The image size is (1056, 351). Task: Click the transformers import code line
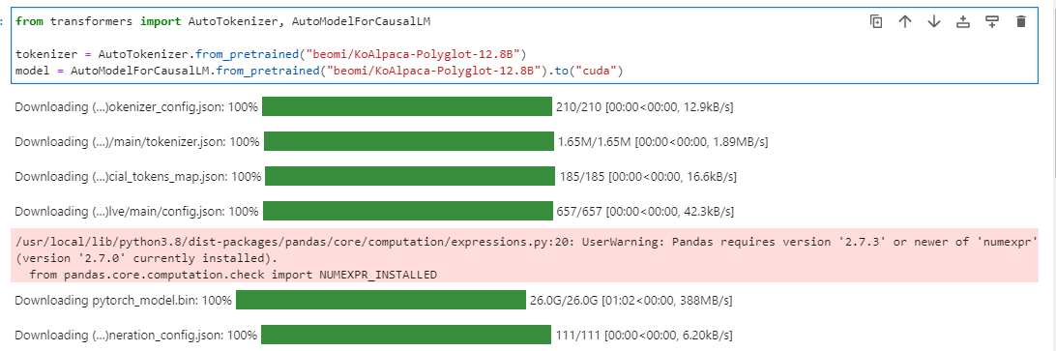223,21
